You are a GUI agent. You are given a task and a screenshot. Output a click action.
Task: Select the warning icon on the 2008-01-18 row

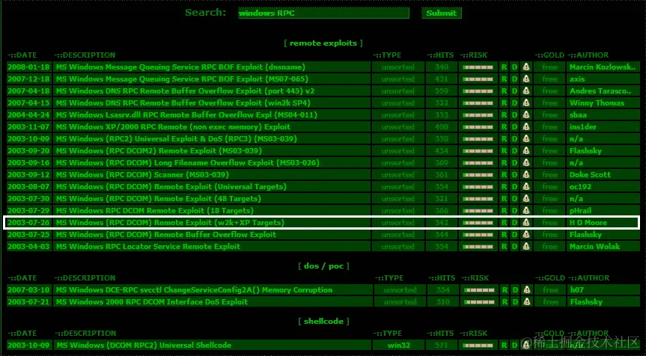pos(525,67)
